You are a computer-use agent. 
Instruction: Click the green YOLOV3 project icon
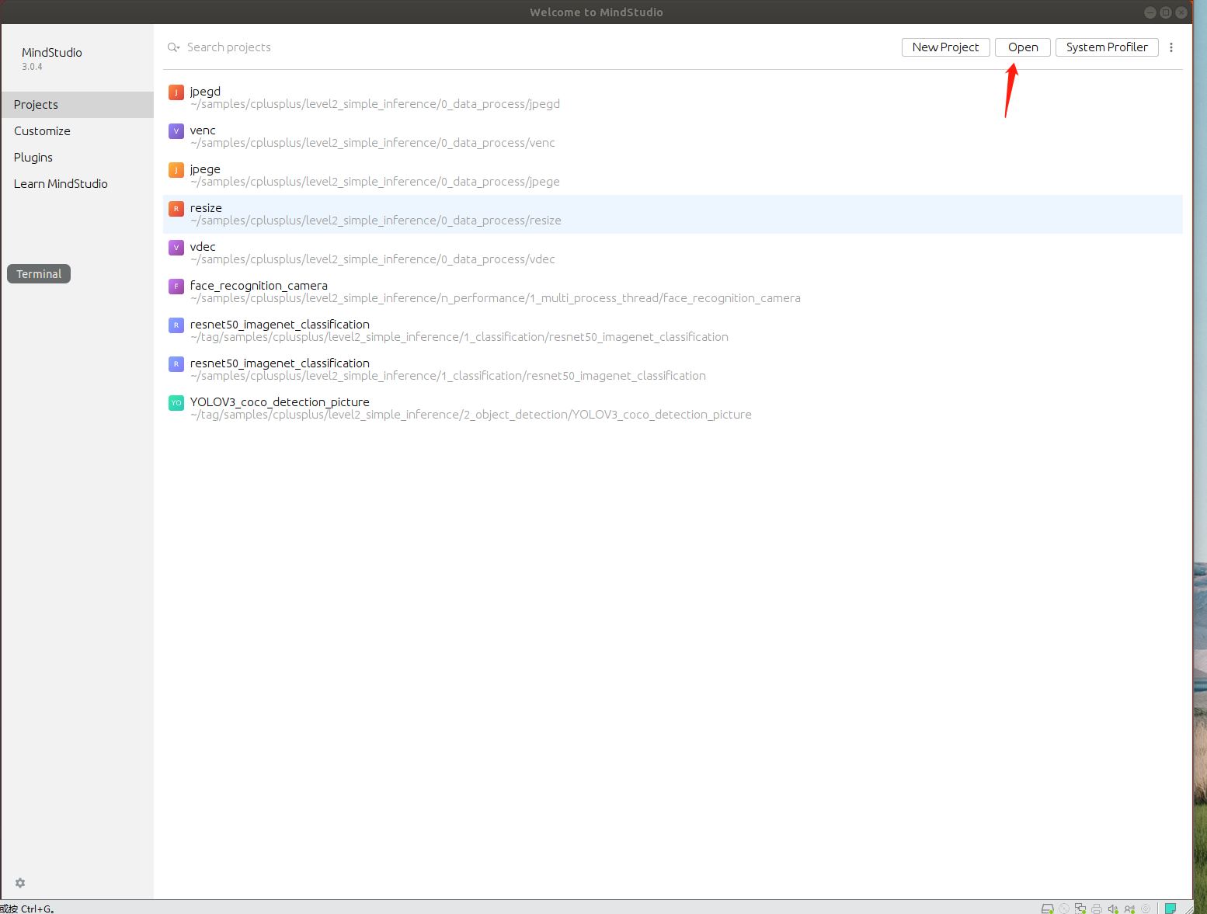[x=176, y=403]
